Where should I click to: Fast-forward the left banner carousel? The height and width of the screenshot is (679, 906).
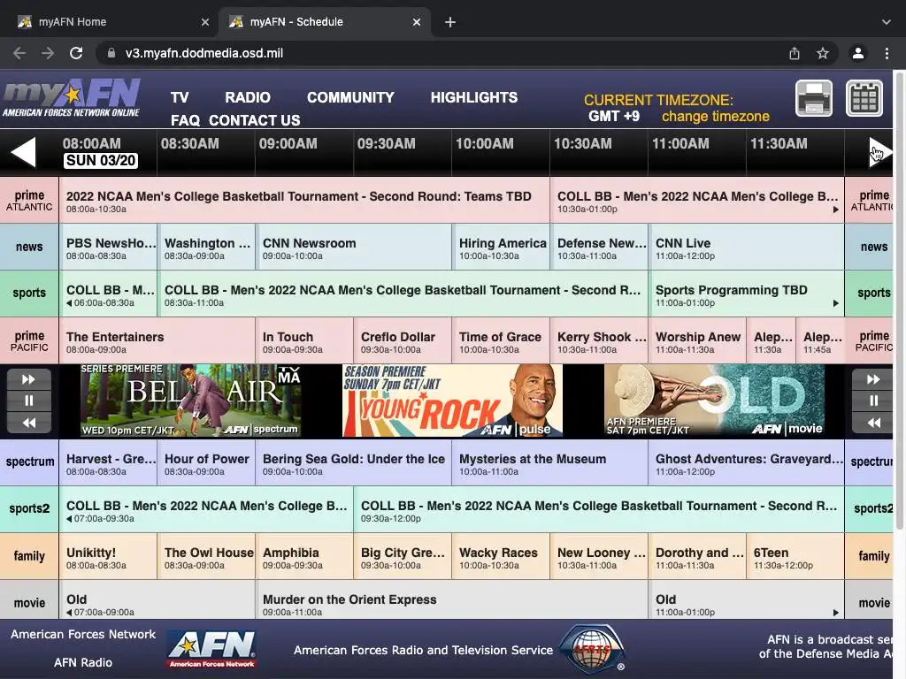tap(29, 379)
